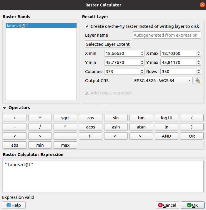
Task: Insert the plus operator
Action: coord(15,118)
